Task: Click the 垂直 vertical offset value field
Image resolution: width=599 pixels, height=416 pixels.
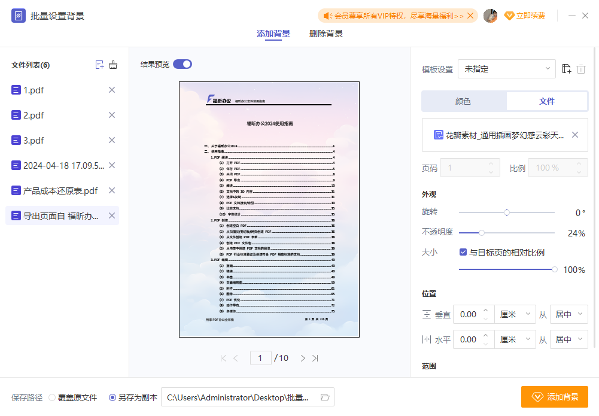Action: (x=468, y=314)
